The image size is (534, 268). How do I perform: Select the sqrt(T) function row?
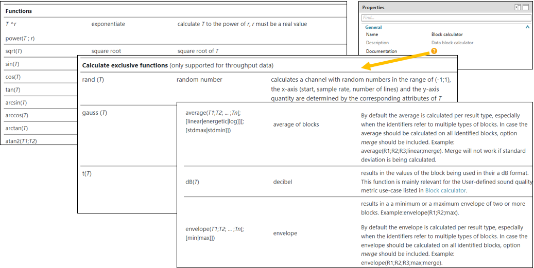(x=14, y=51)
